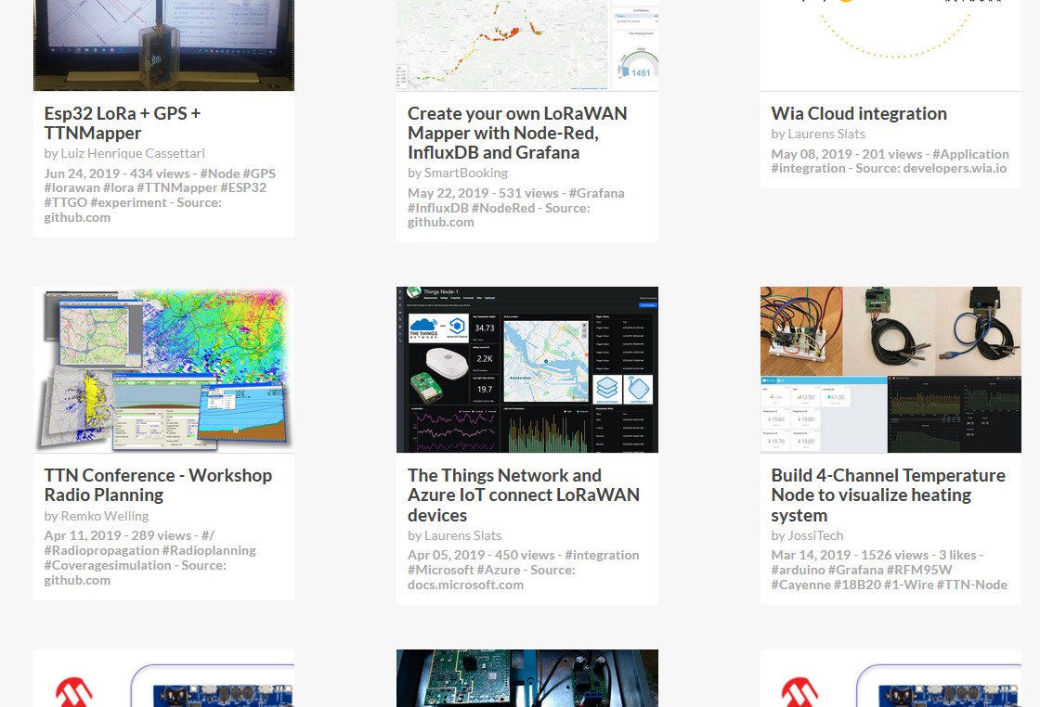This screenshot has width=1040, height=707.
Task: Click the temperature node wiring photo thumbnail
Action: pos(890,369)
